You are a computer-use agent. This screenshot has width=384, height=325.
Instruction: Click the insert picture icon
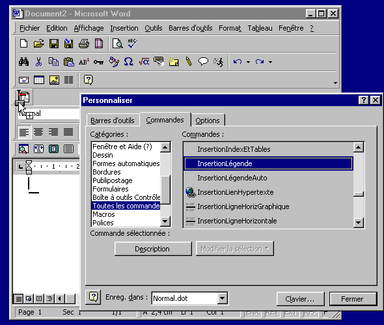[x=54, y=80]
